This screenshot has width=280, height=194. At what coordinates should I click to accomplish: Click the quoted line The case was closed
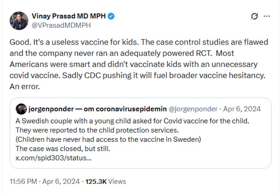[63, 149]
